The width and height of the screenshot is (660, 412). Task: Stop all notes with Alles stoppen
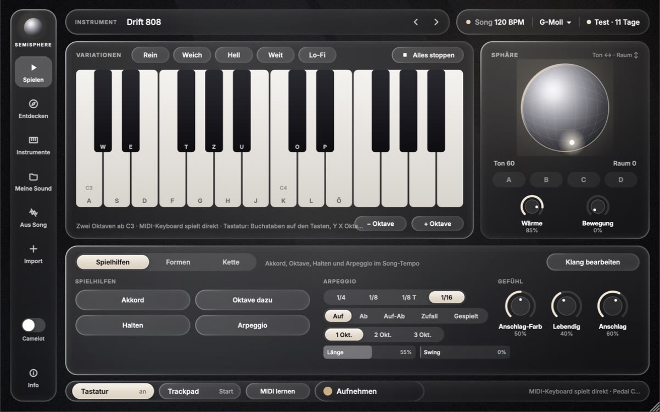428,55
